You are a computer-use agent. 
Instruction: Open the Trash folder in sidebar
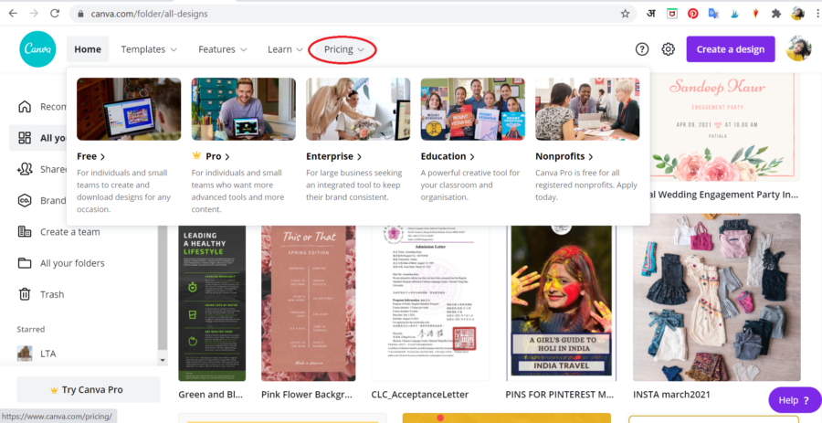51,294
